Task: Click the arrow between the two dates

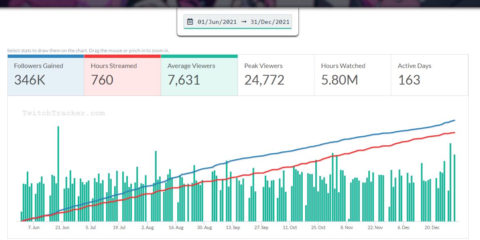Action: click(x=244, y=22)
